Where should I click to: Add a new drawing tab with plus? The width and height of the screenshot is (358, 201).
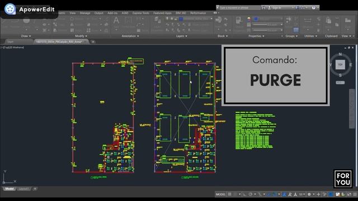click(x=93, y=42)
